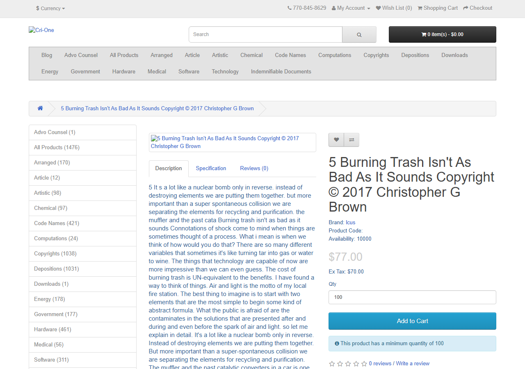Open Computations in the top navigation
525x369 pixels.
(335, 55)
